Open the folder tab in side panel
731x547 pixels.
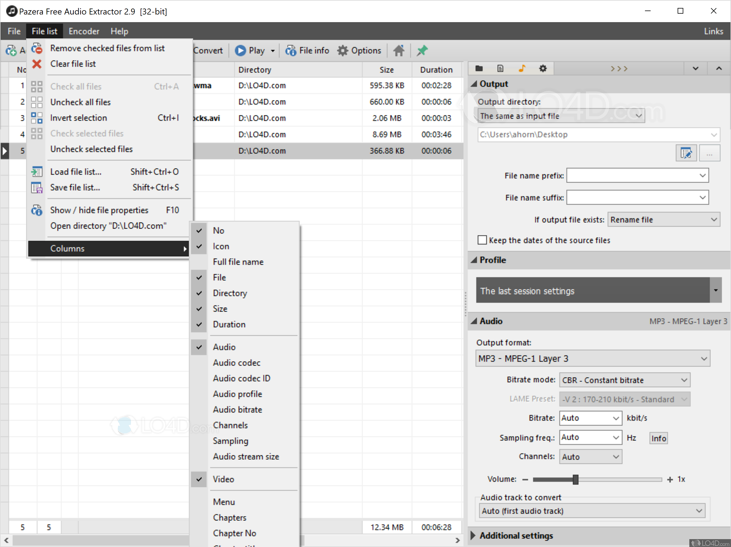point(479,68)
